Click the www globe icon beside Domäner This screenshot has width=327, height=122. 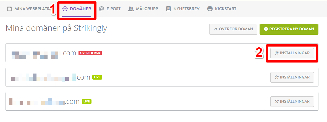pyautogui.click(x=65, y=9)
